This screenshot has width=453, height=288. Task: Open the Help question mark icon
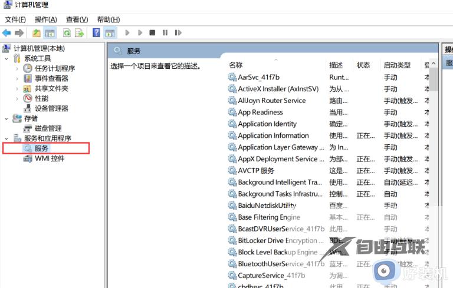point(96,32)
